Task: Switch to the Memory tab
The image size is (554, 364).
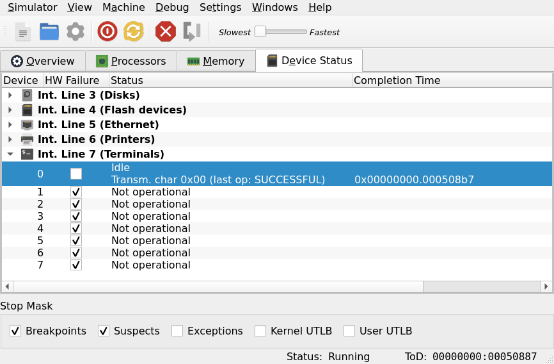Action: coord(216,62)
